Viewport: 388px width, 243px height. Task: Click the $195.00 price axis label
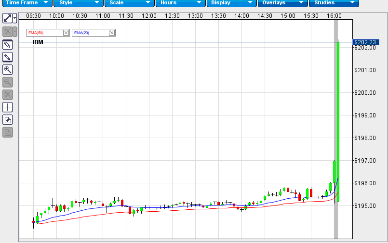tap(365, 206)
